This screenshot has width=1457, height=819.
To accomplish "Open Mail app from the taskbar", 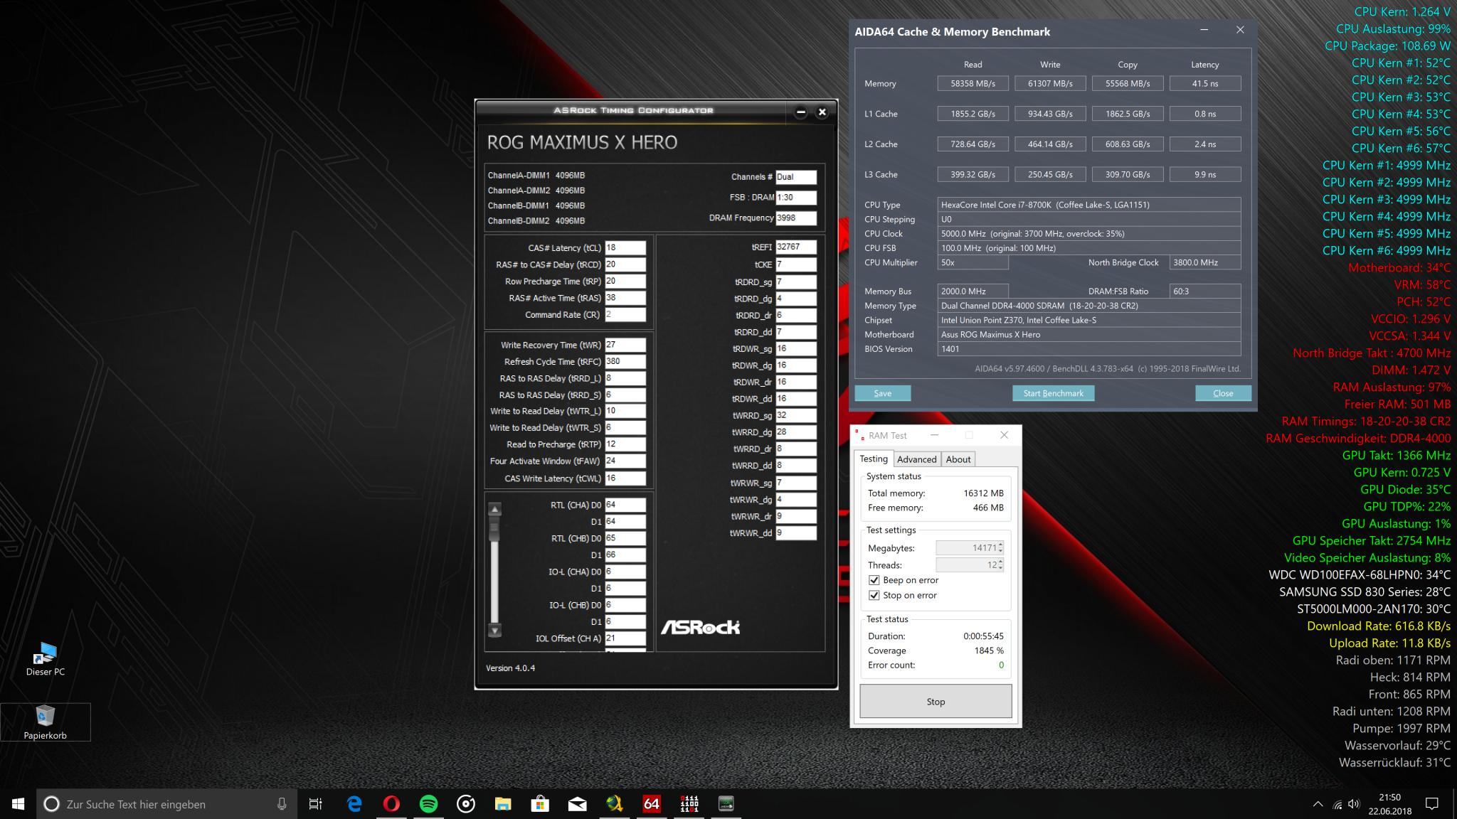I will [577, 804].
